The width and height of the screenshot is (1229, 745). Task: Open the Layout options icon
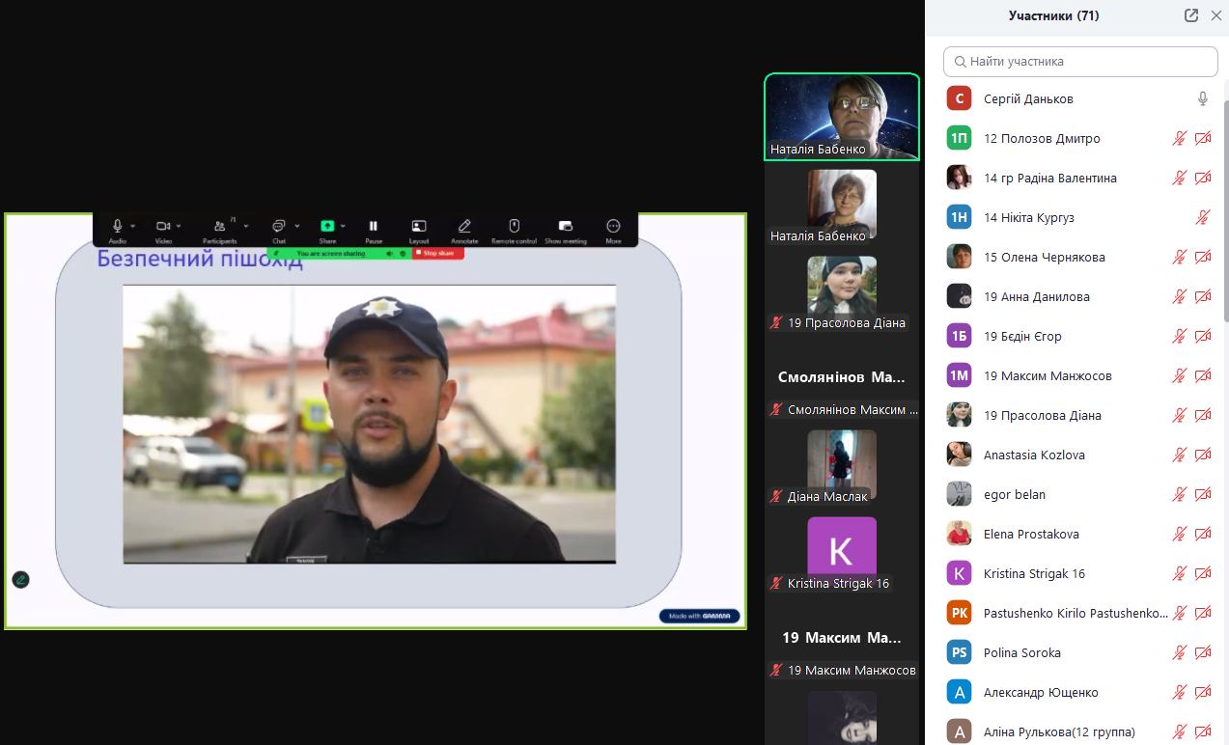point(419,226)
